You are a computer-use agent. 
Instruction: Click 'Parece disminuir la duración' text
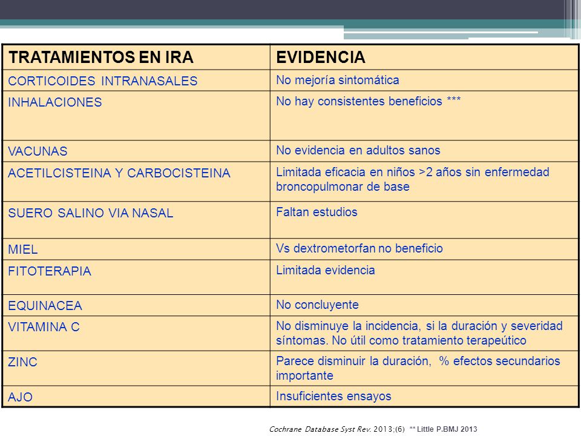[x=353, y=361]
